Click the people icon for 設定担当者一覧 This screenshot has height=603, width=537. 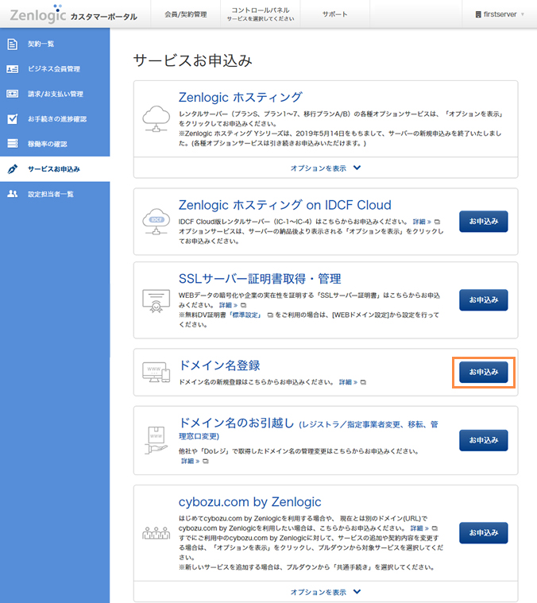coord(12,194)
